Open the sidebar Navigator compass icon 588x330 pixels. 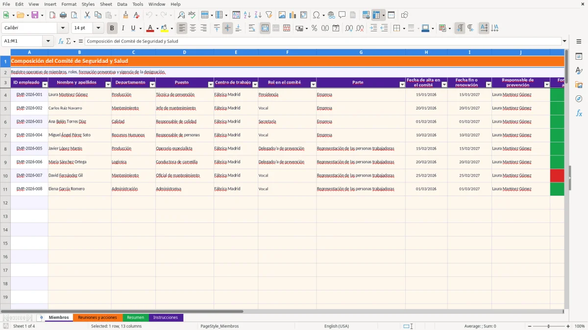579,99
